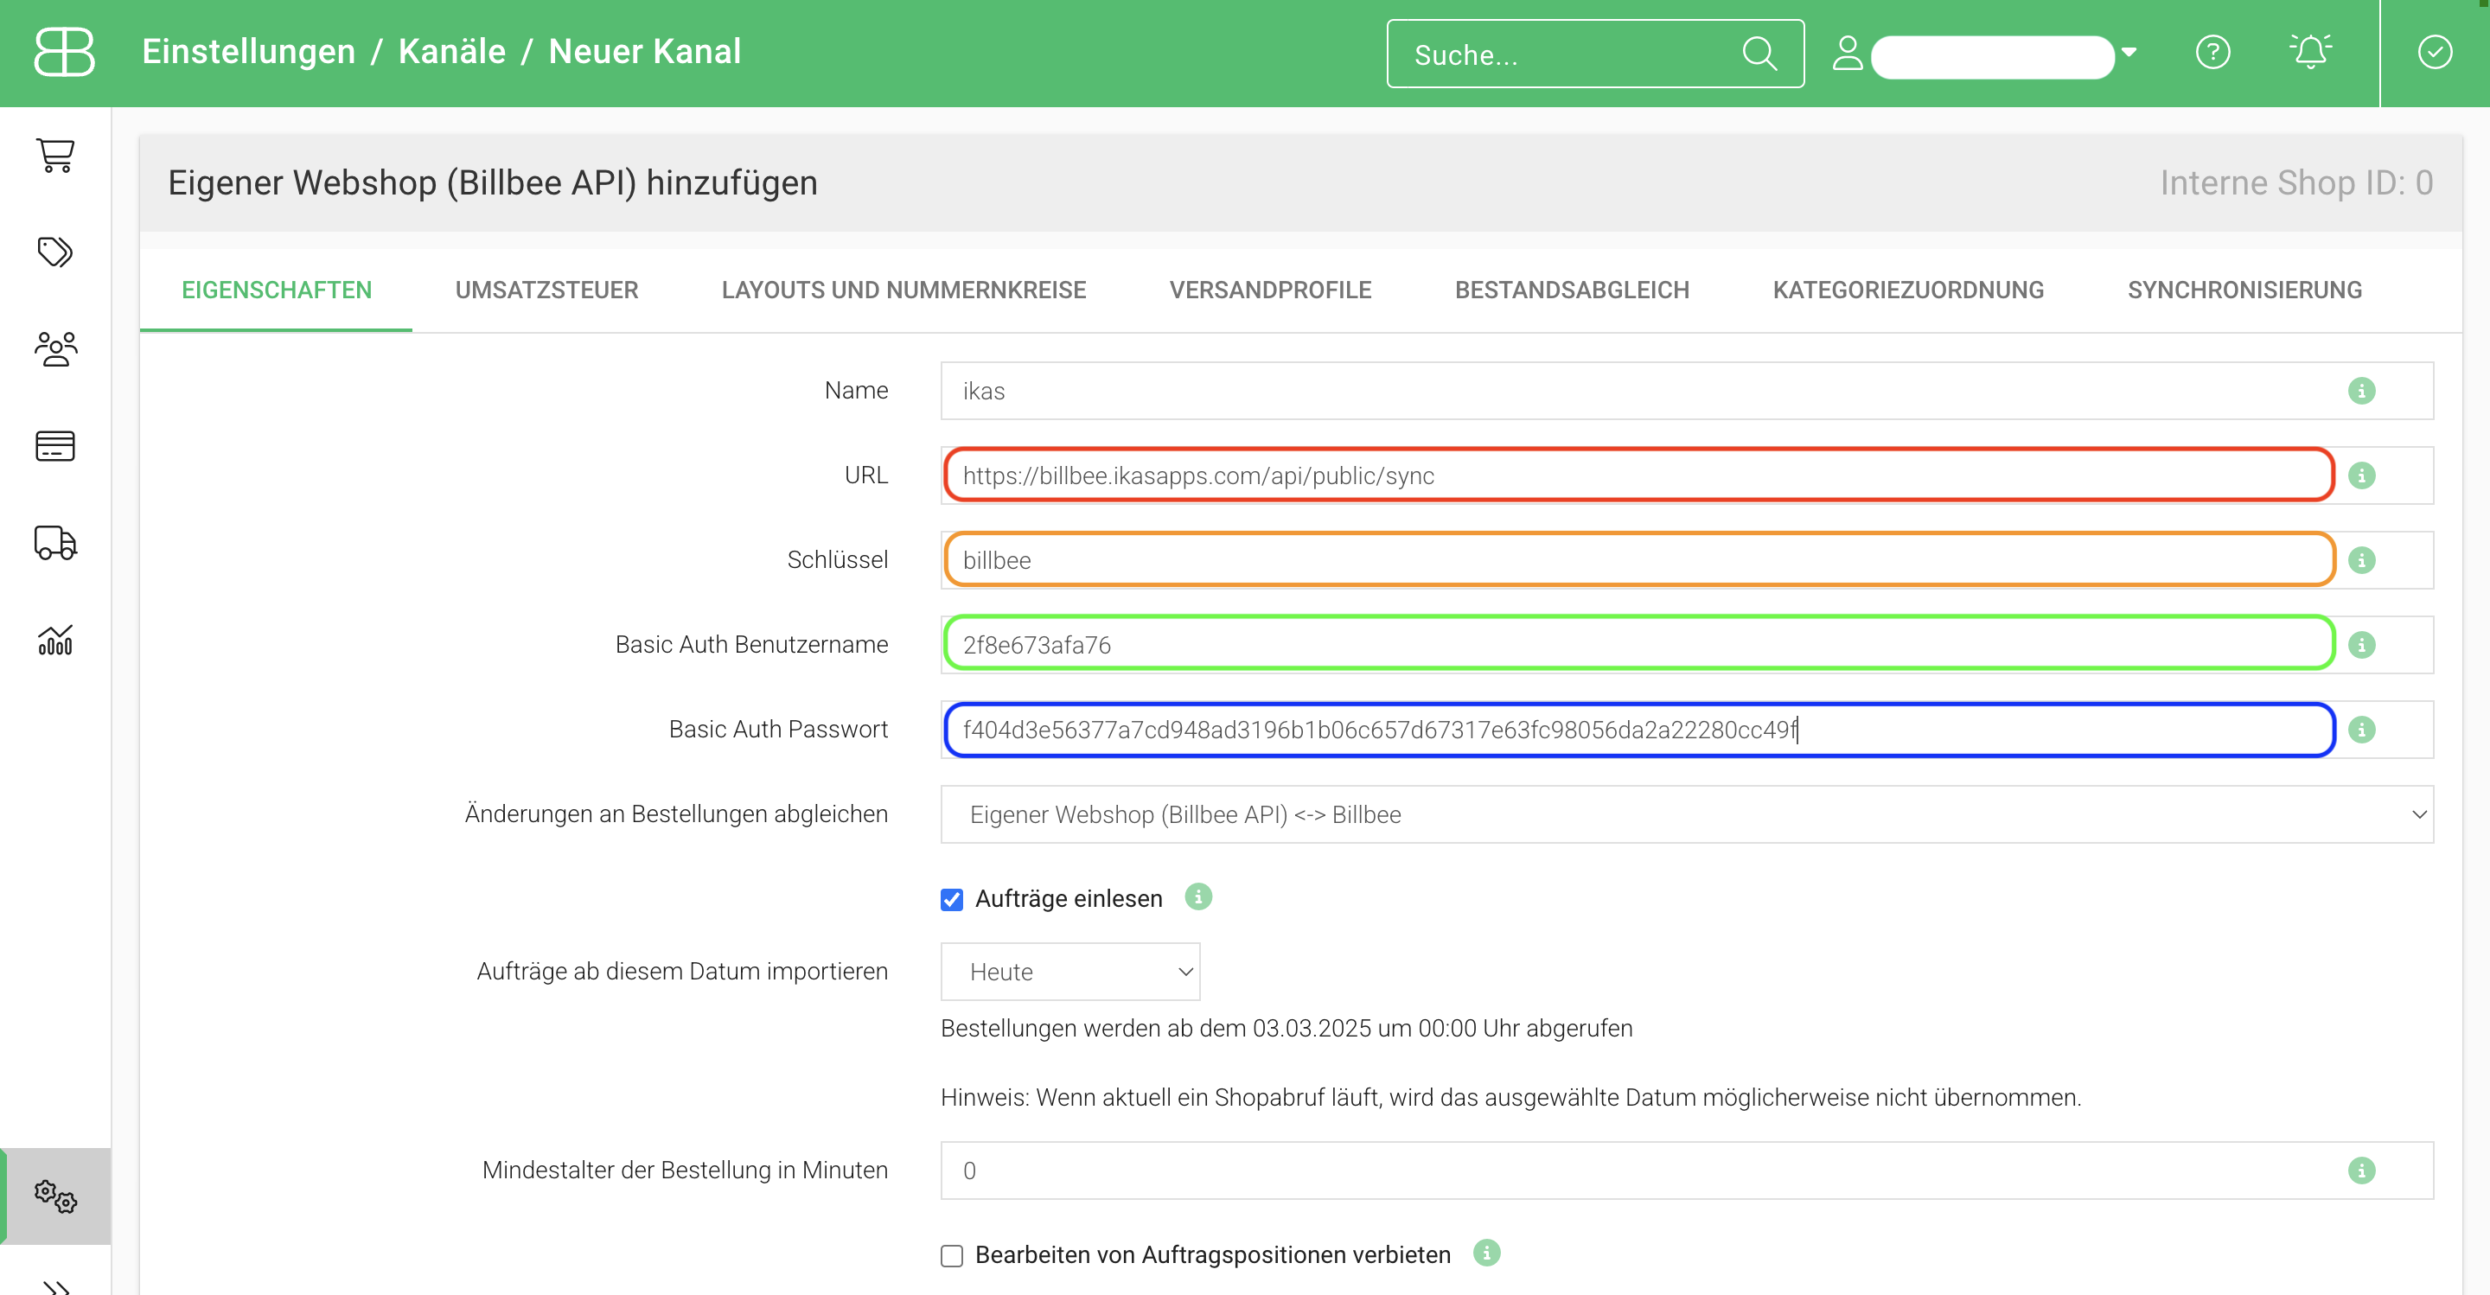Screen dimensions: 2490x1295
Task: Enable Bearbeiten von Auftragspositionen verbieten
Action: (x=951, y=1255)
